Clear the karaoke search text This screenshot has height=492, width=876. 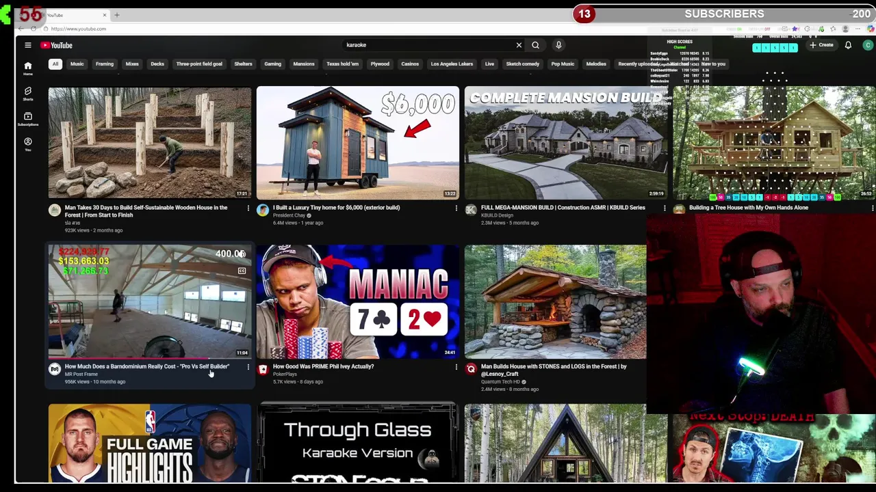click(x=519, y=45)
